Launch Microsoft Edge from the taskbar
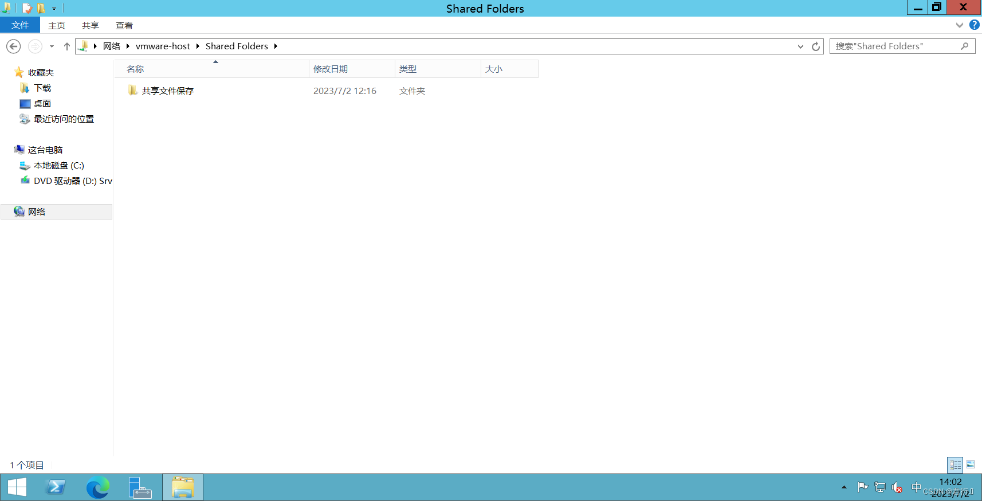 [x=98, y=487]
